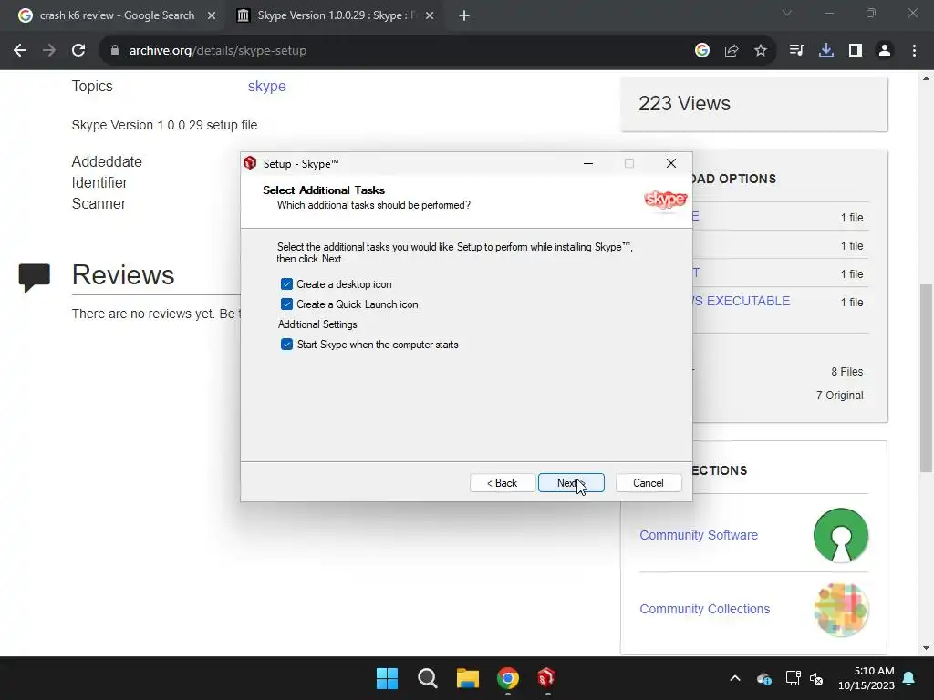Go back to previous page in Chrome
Viewport: 934px width, 700px height.
click(x=20, y=51)
